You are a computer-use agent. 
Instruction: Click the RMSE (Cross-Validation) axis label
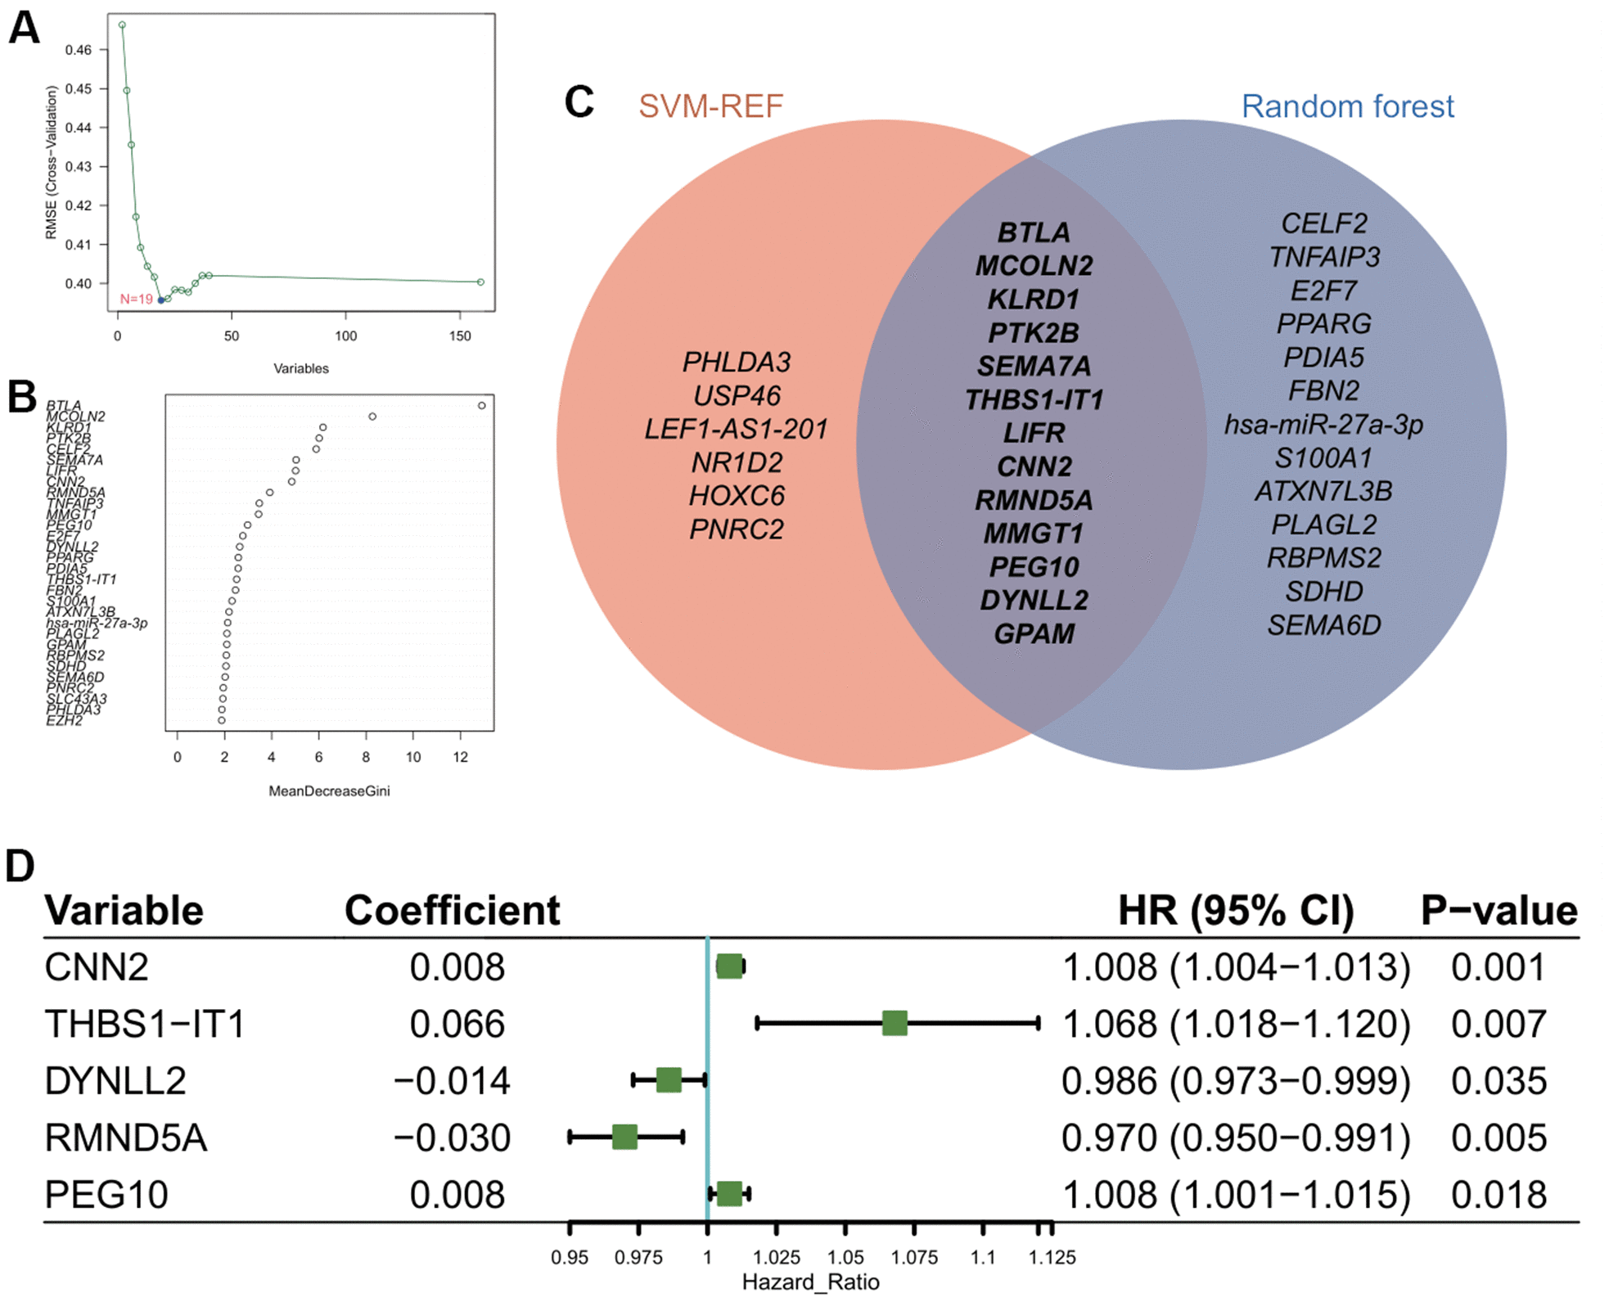(x=51, y=163)
